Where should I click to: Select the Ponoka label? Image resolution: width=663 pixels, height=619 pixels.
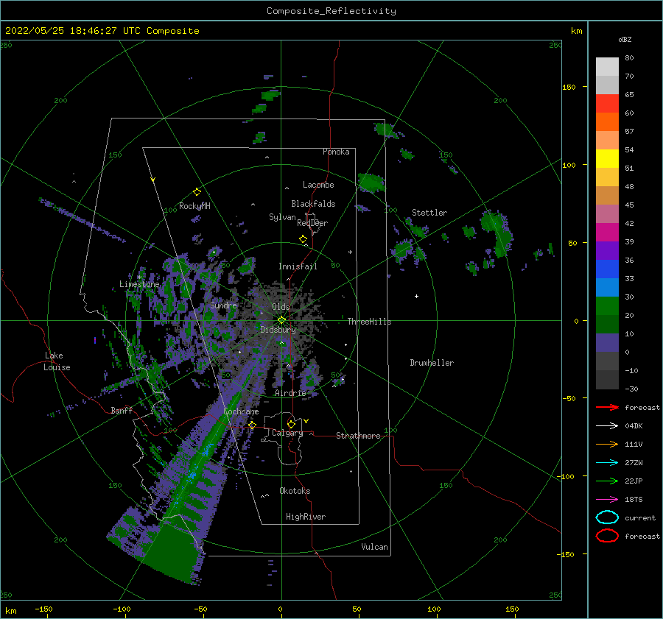(x=336, y=152)
